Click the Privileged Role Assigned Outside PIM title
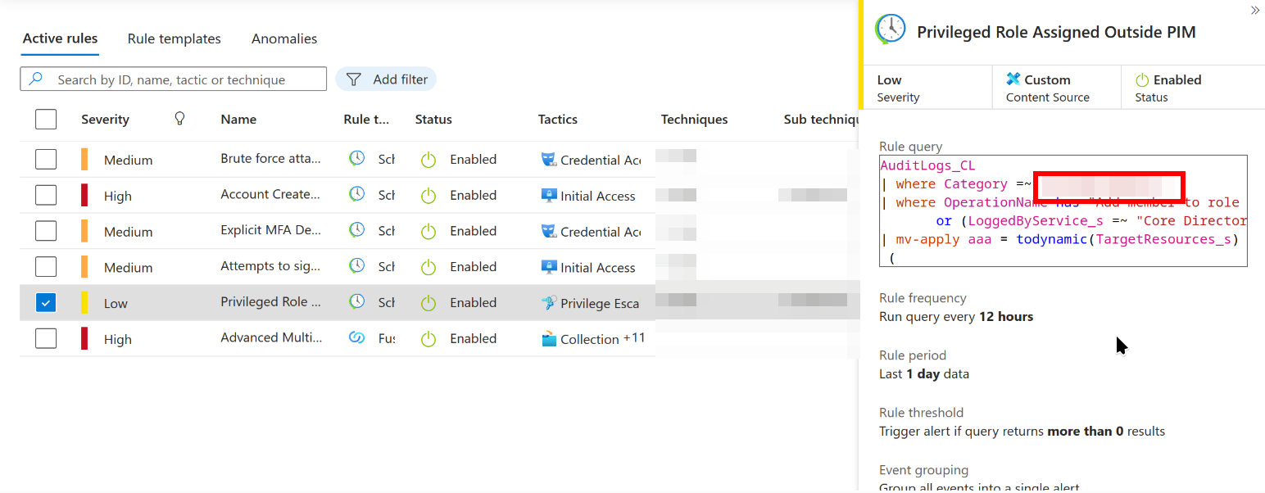 [1056, 32]
